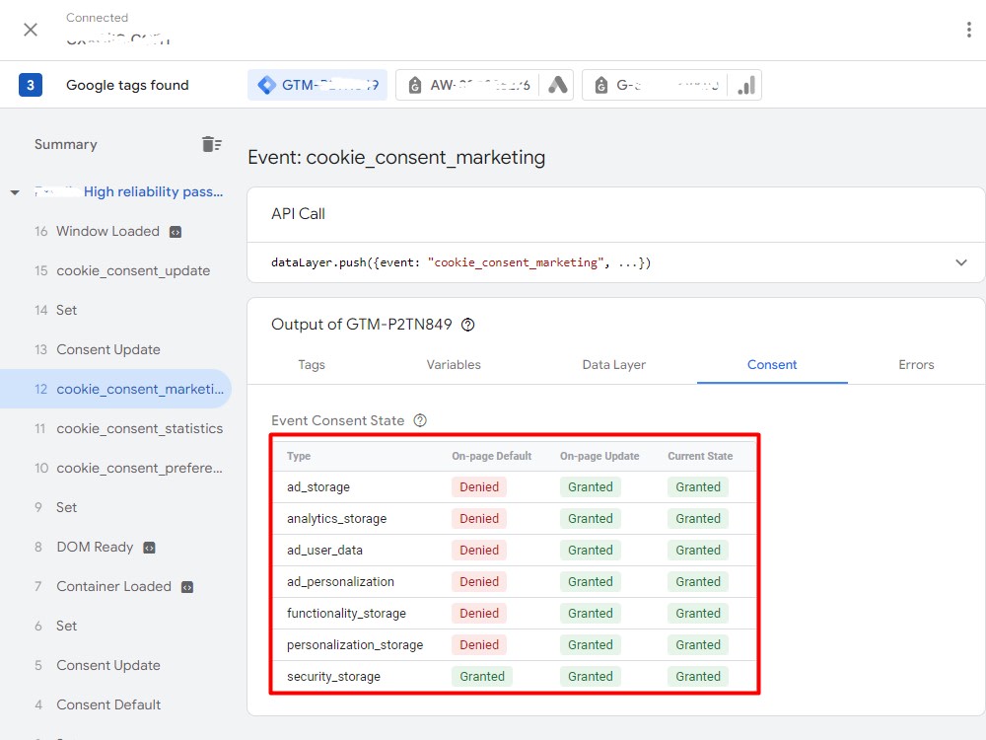Select event 9 Set
This screenshot has width=986, height=740.
click(56, 508)
